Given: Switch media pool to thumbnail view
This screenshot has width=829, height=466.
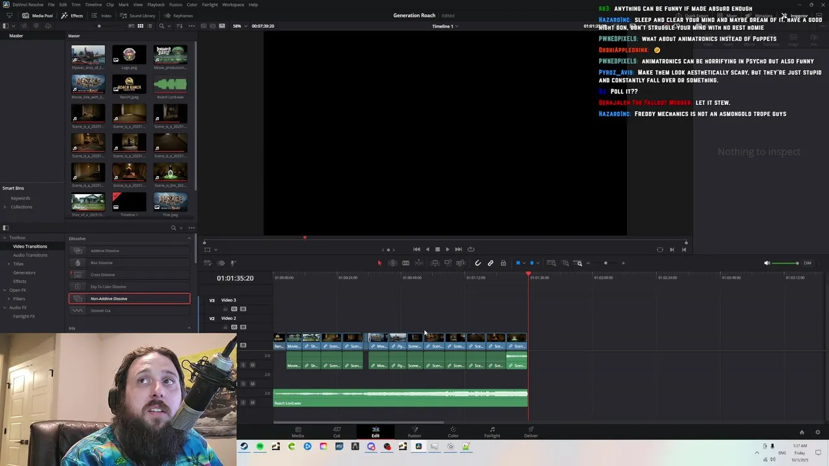Looking at the screenshot, I should 141,26.
